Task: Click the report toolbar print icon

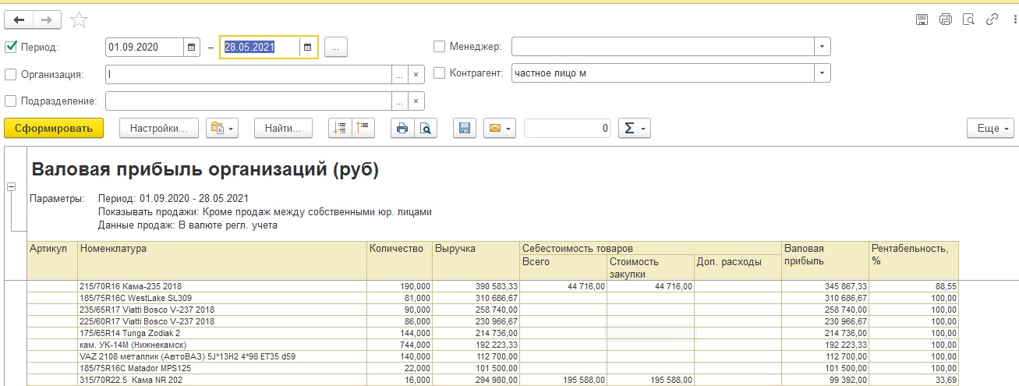Action: pyautogui.click(x=402, y=128)
